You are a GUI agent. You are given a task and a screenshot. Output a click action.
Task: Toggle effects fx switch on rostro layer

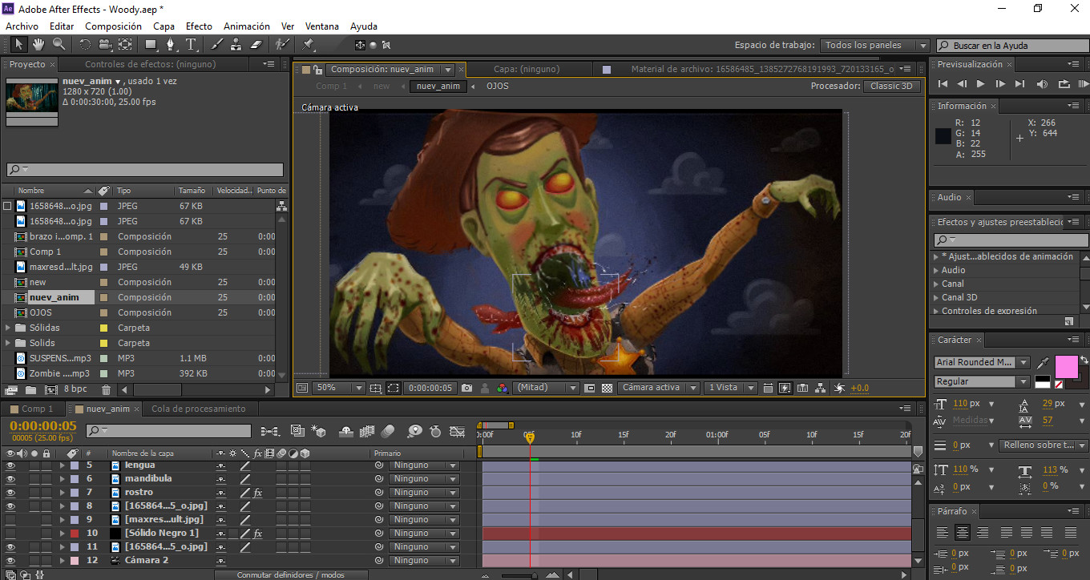pyautogui.click(x=258, y=493)
